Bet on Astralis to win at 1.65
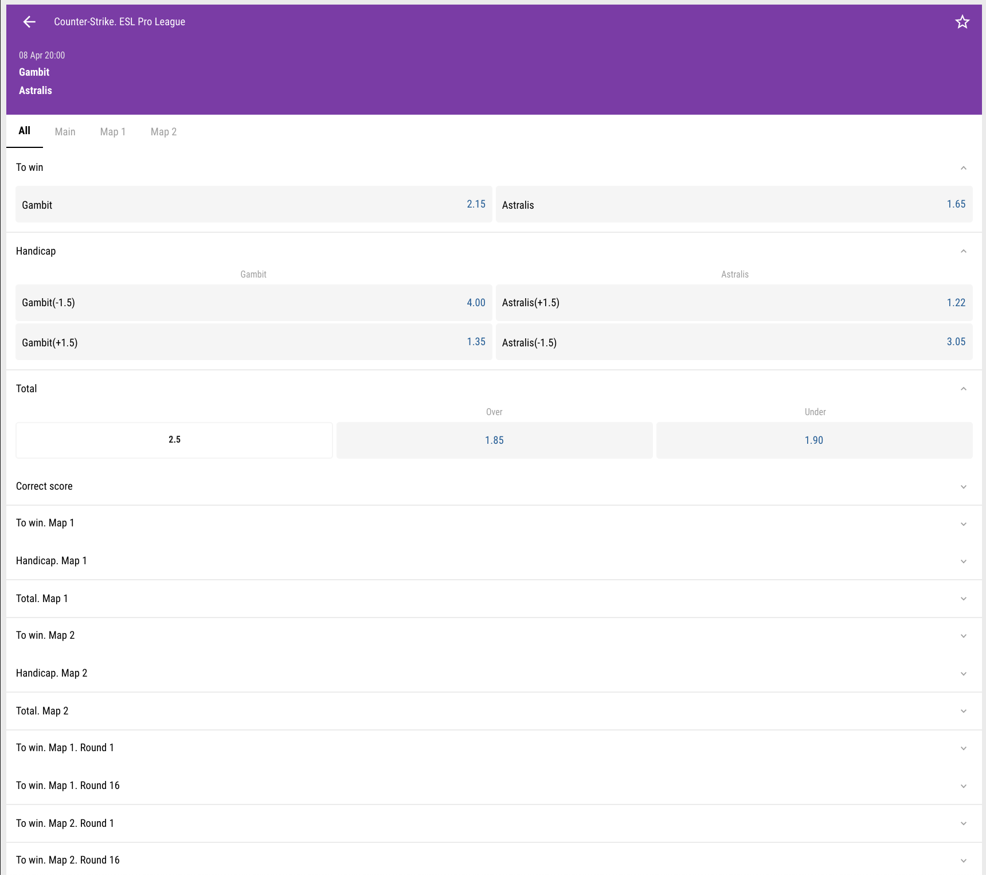 (x=734, y=204)
